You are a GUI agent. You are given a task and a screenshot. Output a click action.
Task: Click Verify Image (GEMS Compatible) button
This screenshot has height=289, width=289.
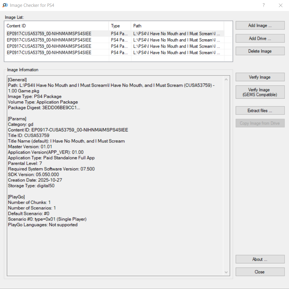pos(260,92)
